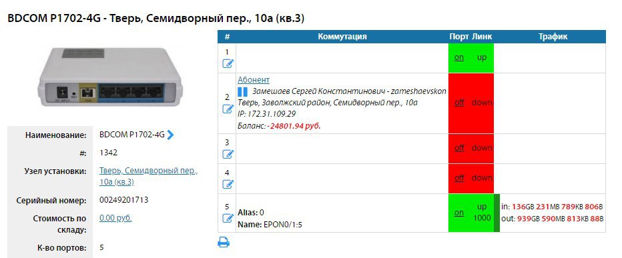Click the edit icon for port 2
The height and width of the screenshot is (258, 622).
click(x=228, y=109)
